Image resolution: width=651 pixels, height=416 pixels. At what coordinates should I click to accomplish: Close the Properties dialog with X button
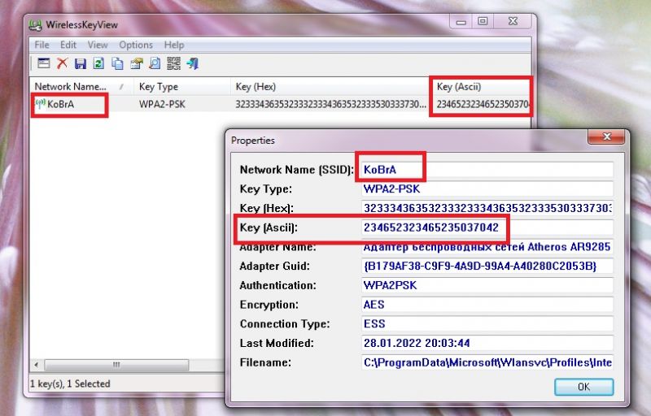(604, 139)
